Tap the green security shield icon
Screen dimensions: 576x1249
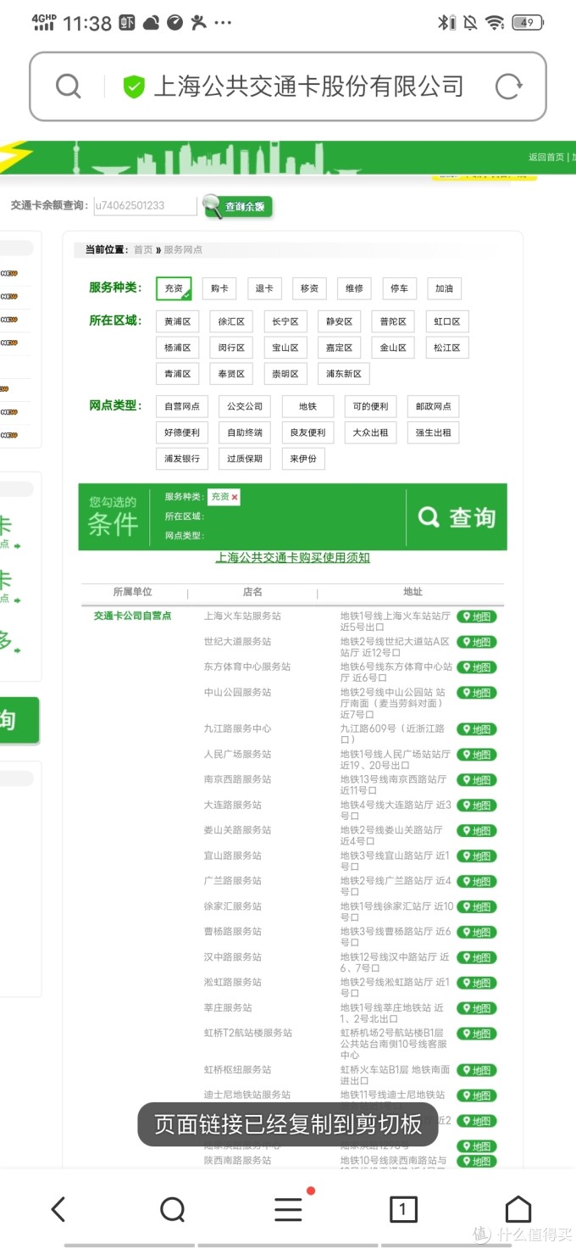click(x=134, y=86)
